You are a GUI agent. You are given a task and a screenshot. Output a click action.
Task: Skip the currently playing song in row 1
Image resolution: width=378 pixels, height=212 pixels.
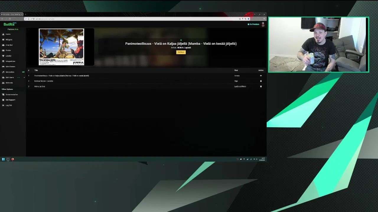tap(261, 76)
